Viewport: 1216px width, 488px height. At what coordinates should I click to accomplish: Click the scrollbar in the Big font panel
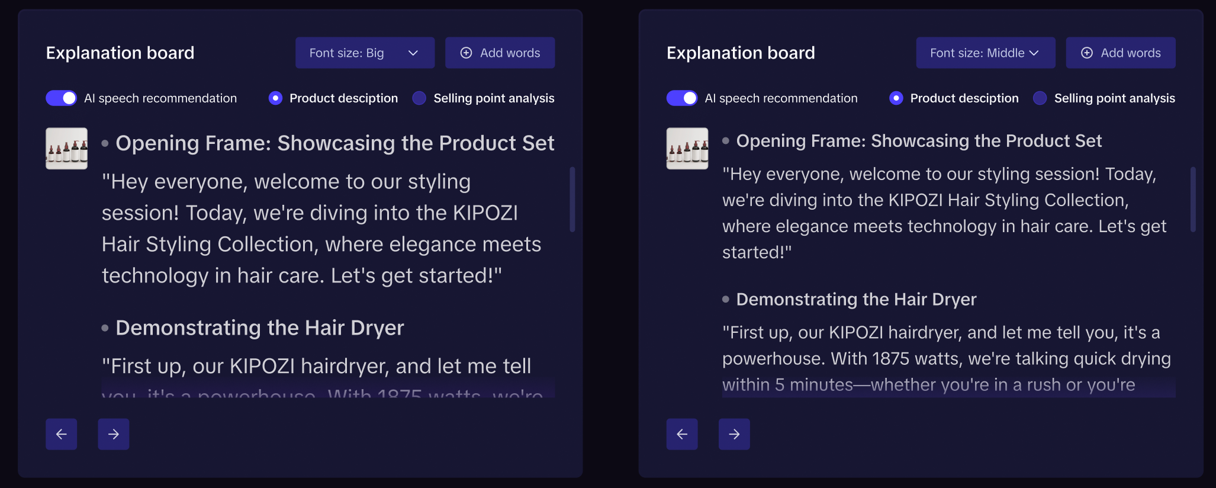[x=572, y=200]
